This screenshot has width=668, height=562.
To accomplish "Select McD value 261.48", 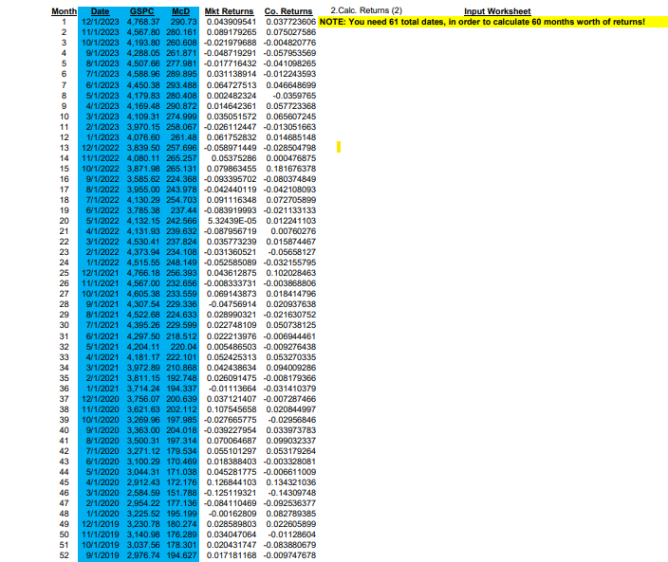I will pyautogui.click(x=184, y=137).
